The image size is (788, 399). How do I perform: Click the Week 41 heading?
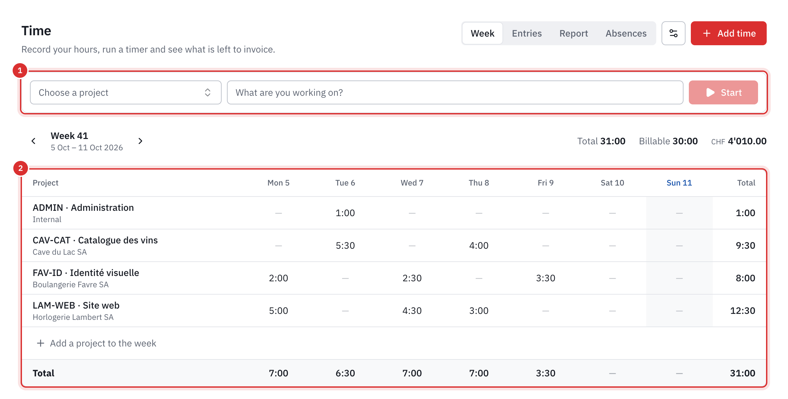(70, 136)
